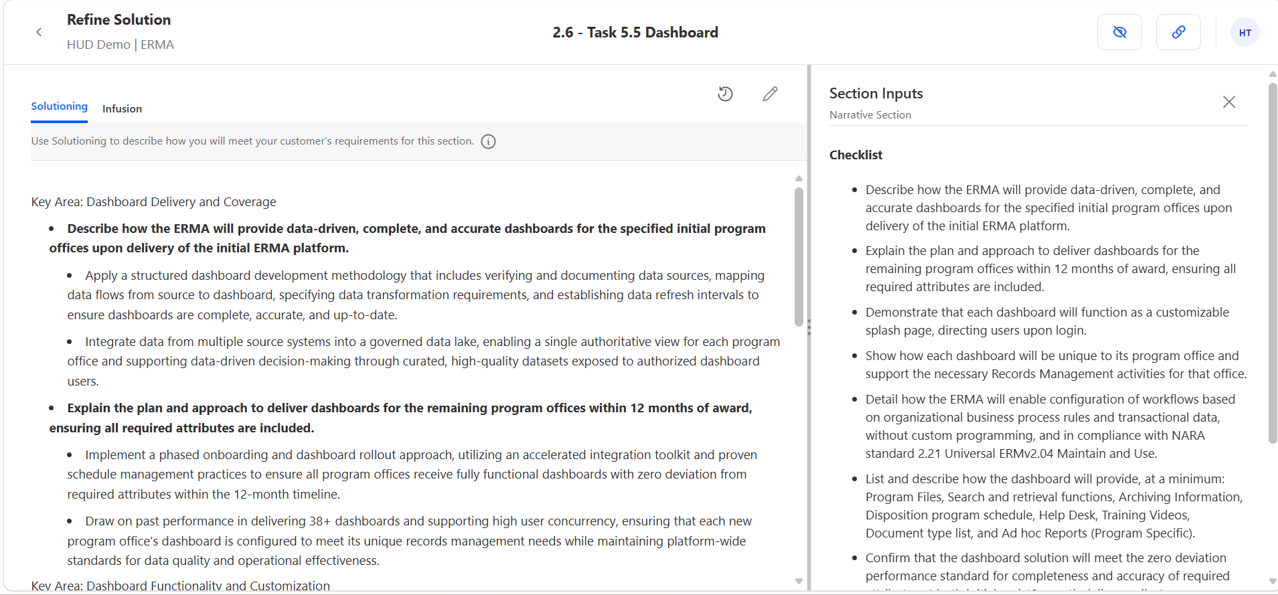Click the content scroll down arrow
The width and height of the screenshot is (1278, 595).
pyautogui.click(x=799, y=582)
